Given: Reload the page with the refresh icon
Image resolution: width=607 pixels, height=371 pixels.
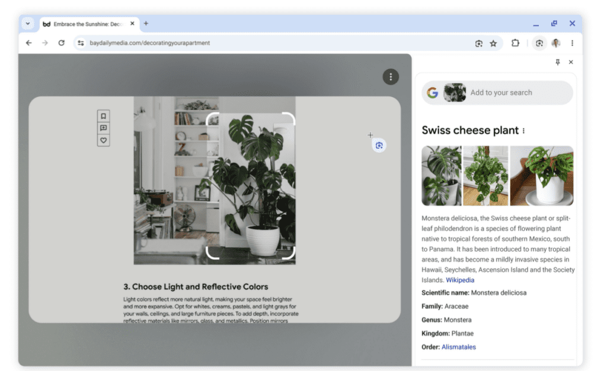Looking at the screenshot, I should [61, 43].
